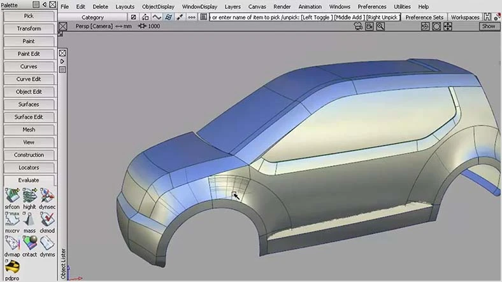
Task: Expand the Curves palette tab
Action: pyautogui.click(x=29, y=67)
